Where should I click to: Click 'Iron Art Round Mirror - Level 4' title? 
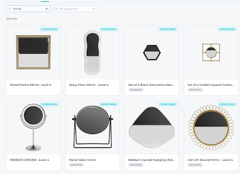click(x=210, y=160)
